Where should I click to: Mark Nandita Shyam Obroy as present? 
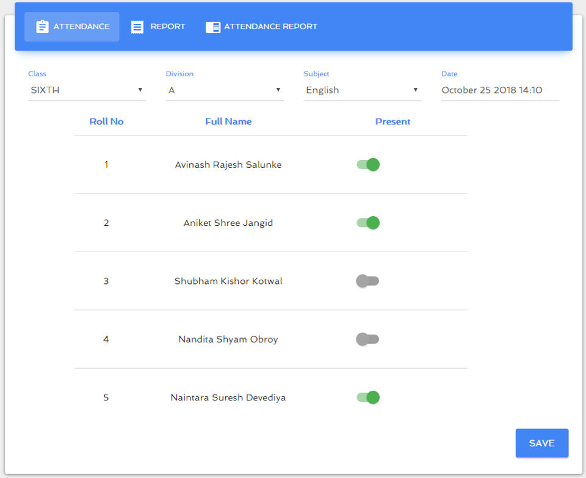(367, 339)
